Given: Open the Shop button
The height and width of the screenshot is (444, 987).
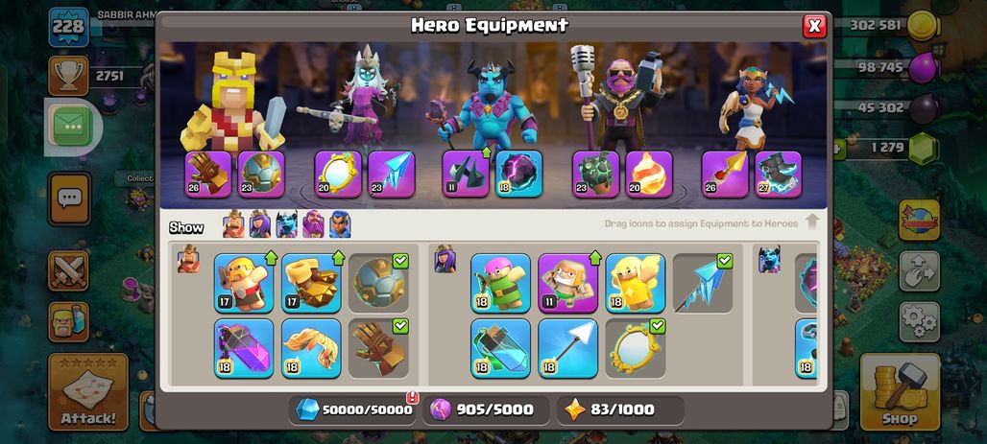Looking at the screenshot, I should point(901,392).
